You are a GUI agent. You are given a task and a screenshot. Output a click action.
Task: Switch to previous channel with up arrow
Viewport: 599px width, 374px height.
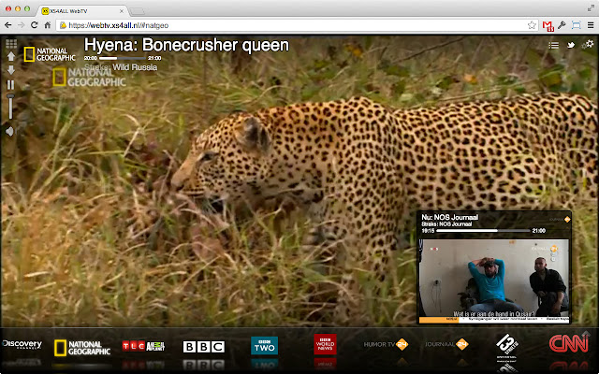click(10, 56)
